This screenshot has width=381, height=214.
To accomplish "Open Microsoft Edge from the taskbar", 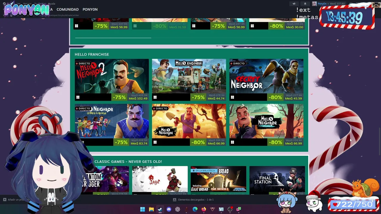I will click(195, 209).
